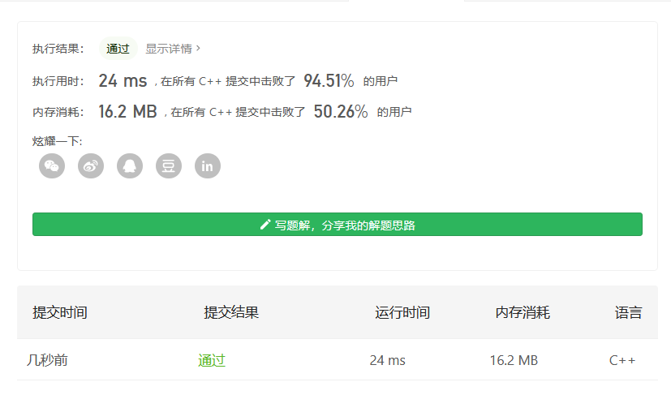
Task: Click 提交时间 column header
Action: coord(60,312)
